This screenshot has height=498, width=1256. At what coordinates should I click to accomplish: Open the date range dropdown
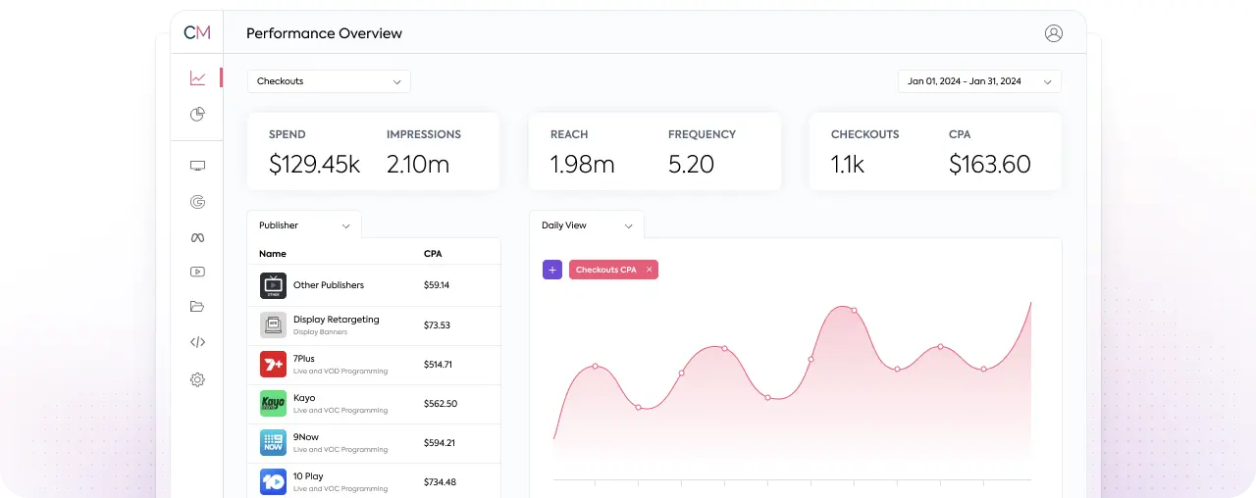coord(979,81)
